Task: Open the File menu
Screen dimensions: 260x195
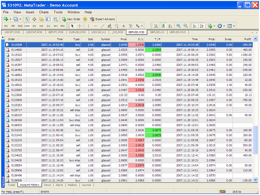Action: pyautogui.click(x=6, y=12)
